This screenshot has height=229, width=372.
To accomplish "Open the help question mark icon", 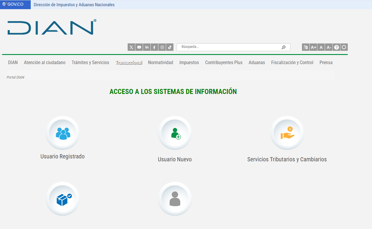I will (336, 47).
